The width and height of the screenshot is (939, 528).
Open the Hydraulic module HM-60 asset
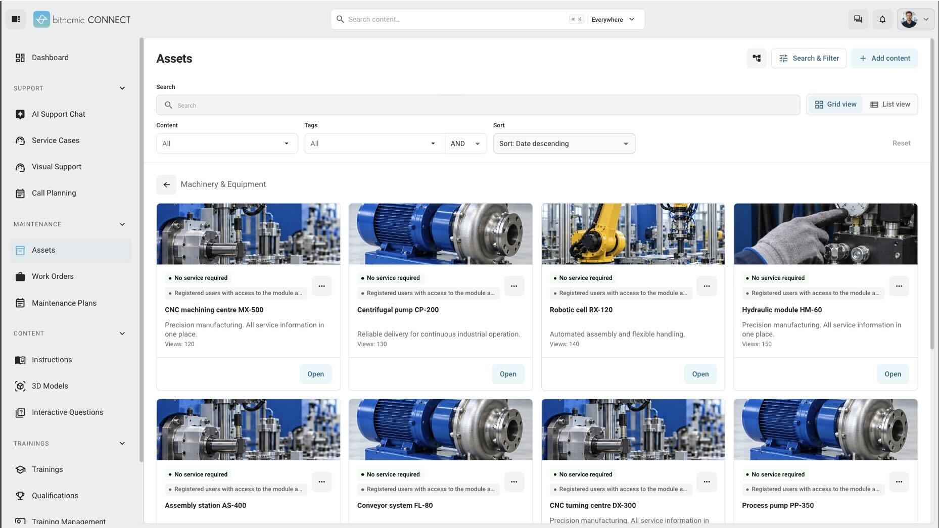point(893,374)
